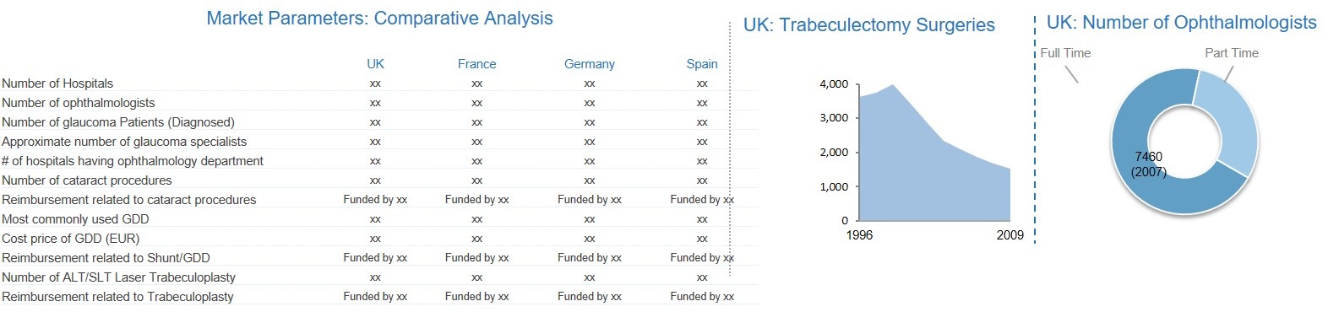
Task: Select the Full Time legend label
Action: 1065,53
